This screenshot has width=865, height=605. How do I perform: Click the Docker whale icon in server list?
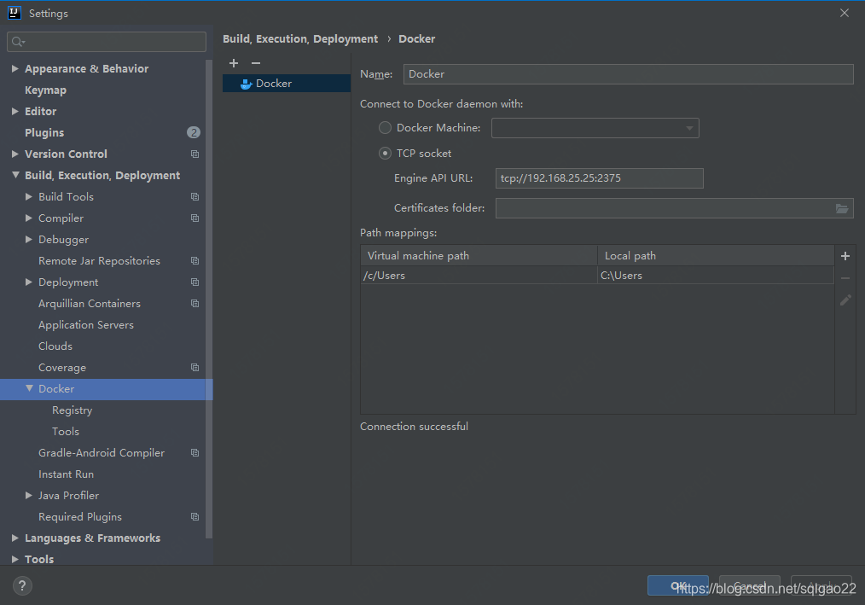pyautogui.click(x=246, y=84)
